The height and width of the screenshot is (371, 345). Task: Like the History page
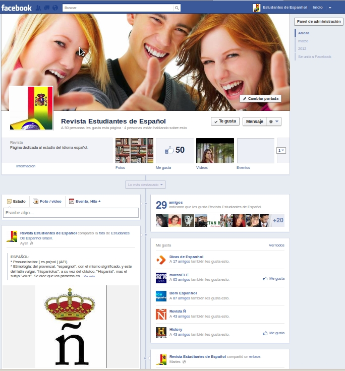tap(274, 333)
